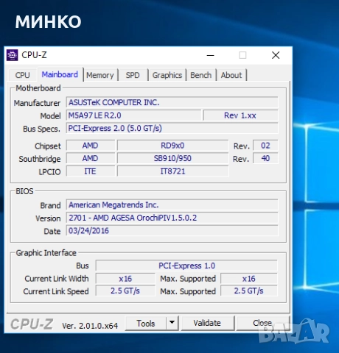Click the Tools button

(146, 324)
